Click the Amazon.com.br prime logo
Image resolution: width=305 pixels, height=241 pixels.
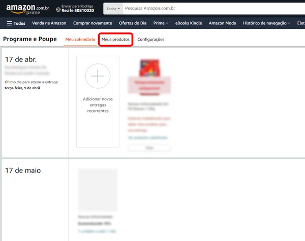27,10
